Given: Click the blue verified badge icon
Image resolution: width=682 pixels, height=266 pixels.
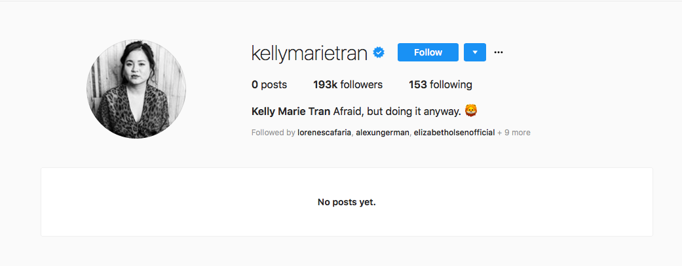Looking at the screenshot, I should click(379, 52).
